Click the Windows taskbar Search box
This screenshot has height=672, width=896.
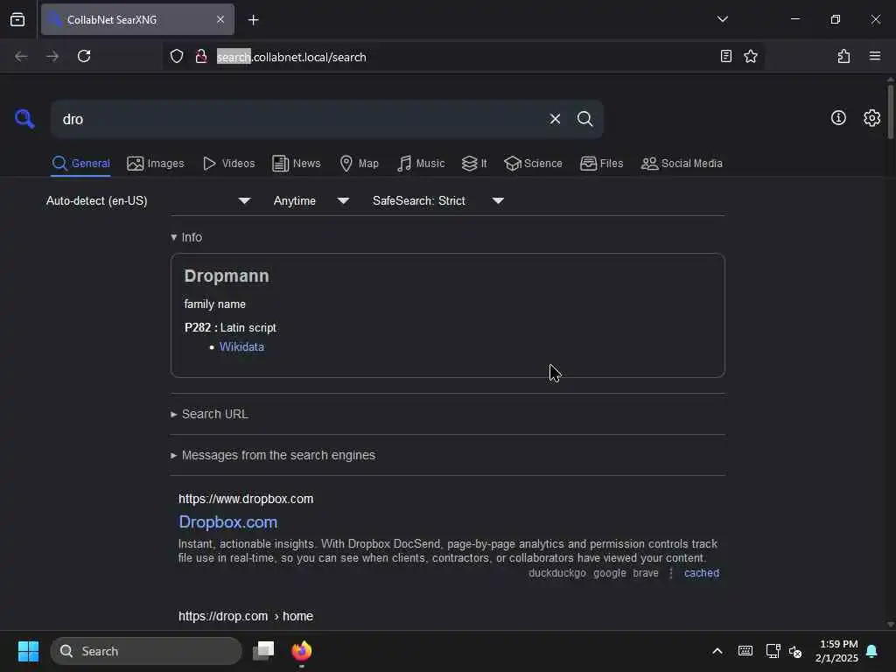146,651
